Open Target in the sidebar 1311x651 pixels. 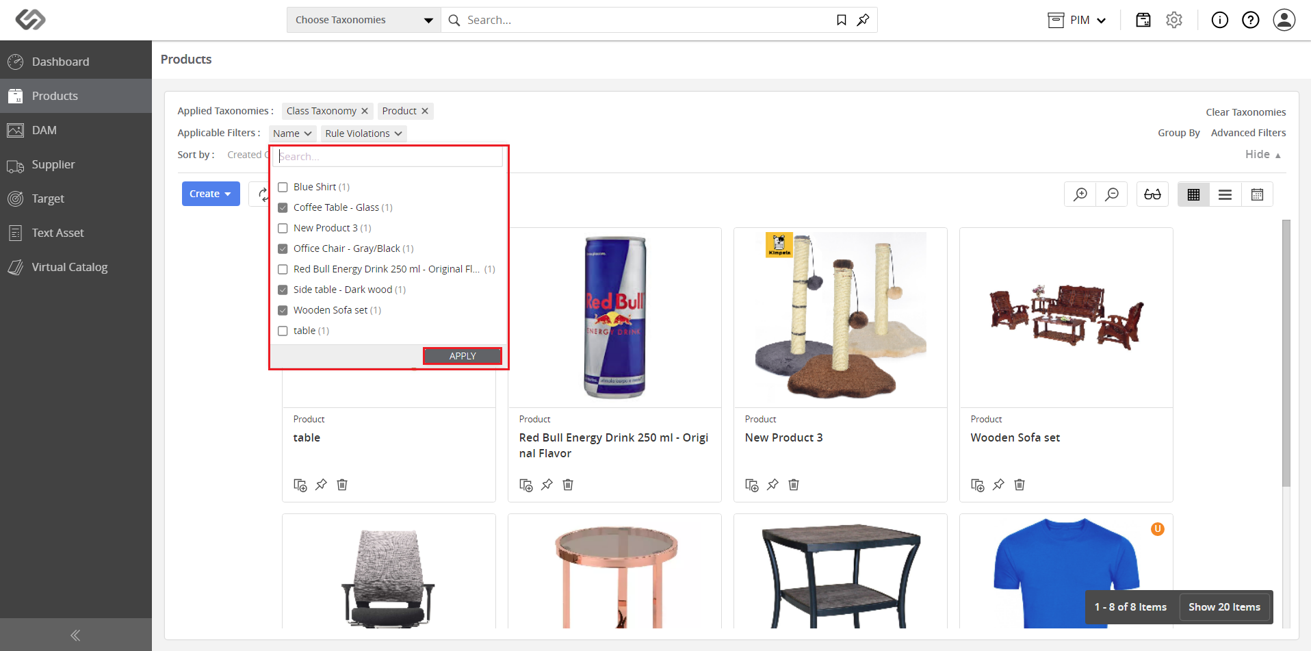click(76, 199)
